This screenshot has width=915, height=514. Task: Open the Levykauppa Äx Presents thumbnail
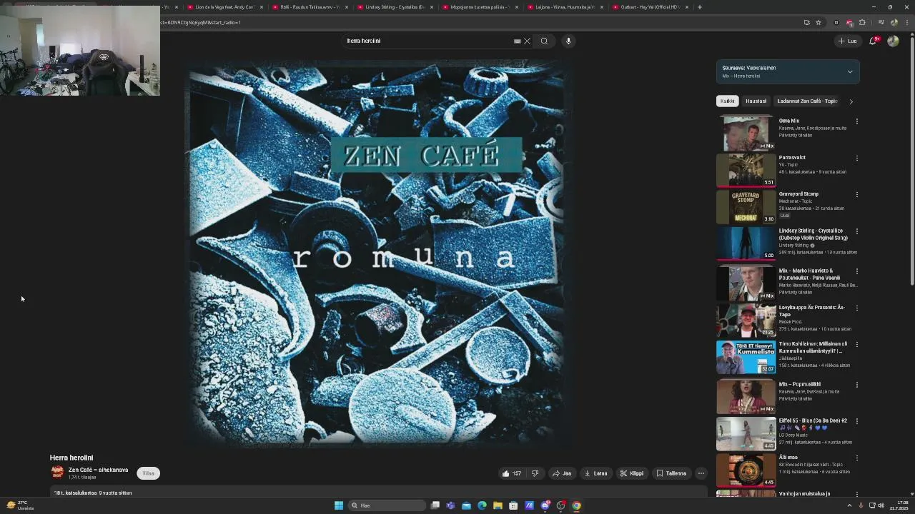746,320
